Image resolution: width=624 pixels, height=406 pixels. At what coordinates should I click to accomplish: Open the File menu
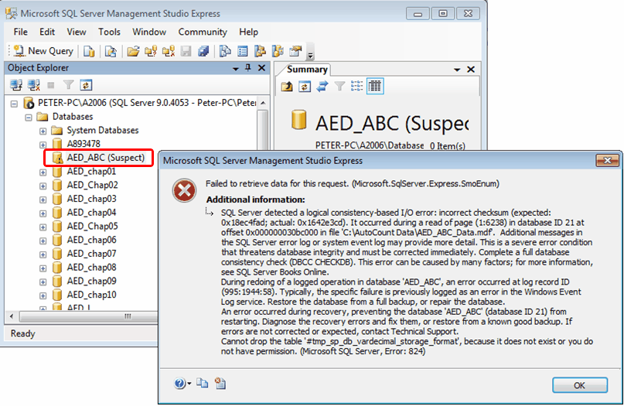20,32
